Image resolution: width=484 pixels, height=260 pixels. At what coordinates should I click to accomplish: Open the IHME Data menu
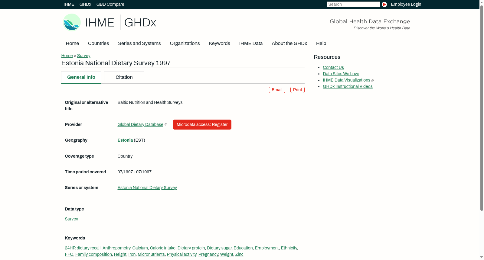(251, 43)
